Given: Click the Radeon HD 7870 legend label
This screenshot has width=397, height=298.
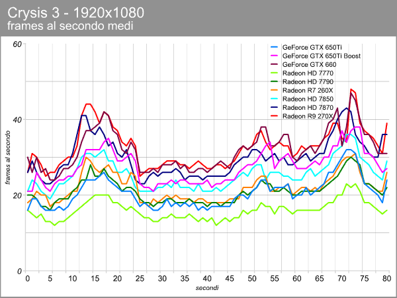Looking at the screenshot, I should (x=308, y=108).
